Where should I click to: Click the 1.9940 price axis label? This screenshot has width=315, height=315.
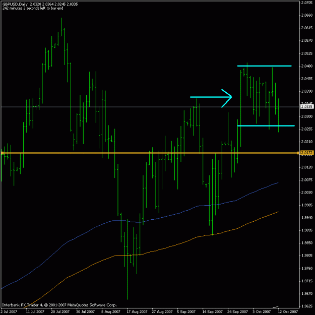pos(307,218)
